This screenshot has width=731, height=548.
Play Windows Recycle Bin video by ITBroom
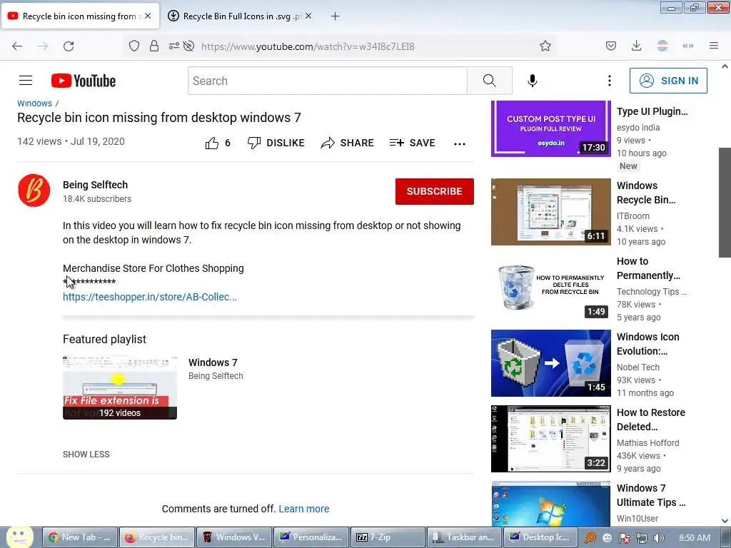[x=550, y=211]
